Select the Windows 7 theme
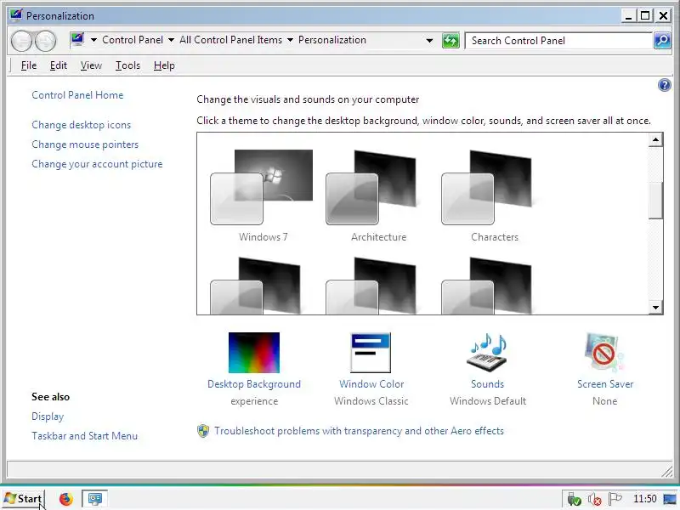Screen dimensions: 680x510 click(x=262, y=195)
